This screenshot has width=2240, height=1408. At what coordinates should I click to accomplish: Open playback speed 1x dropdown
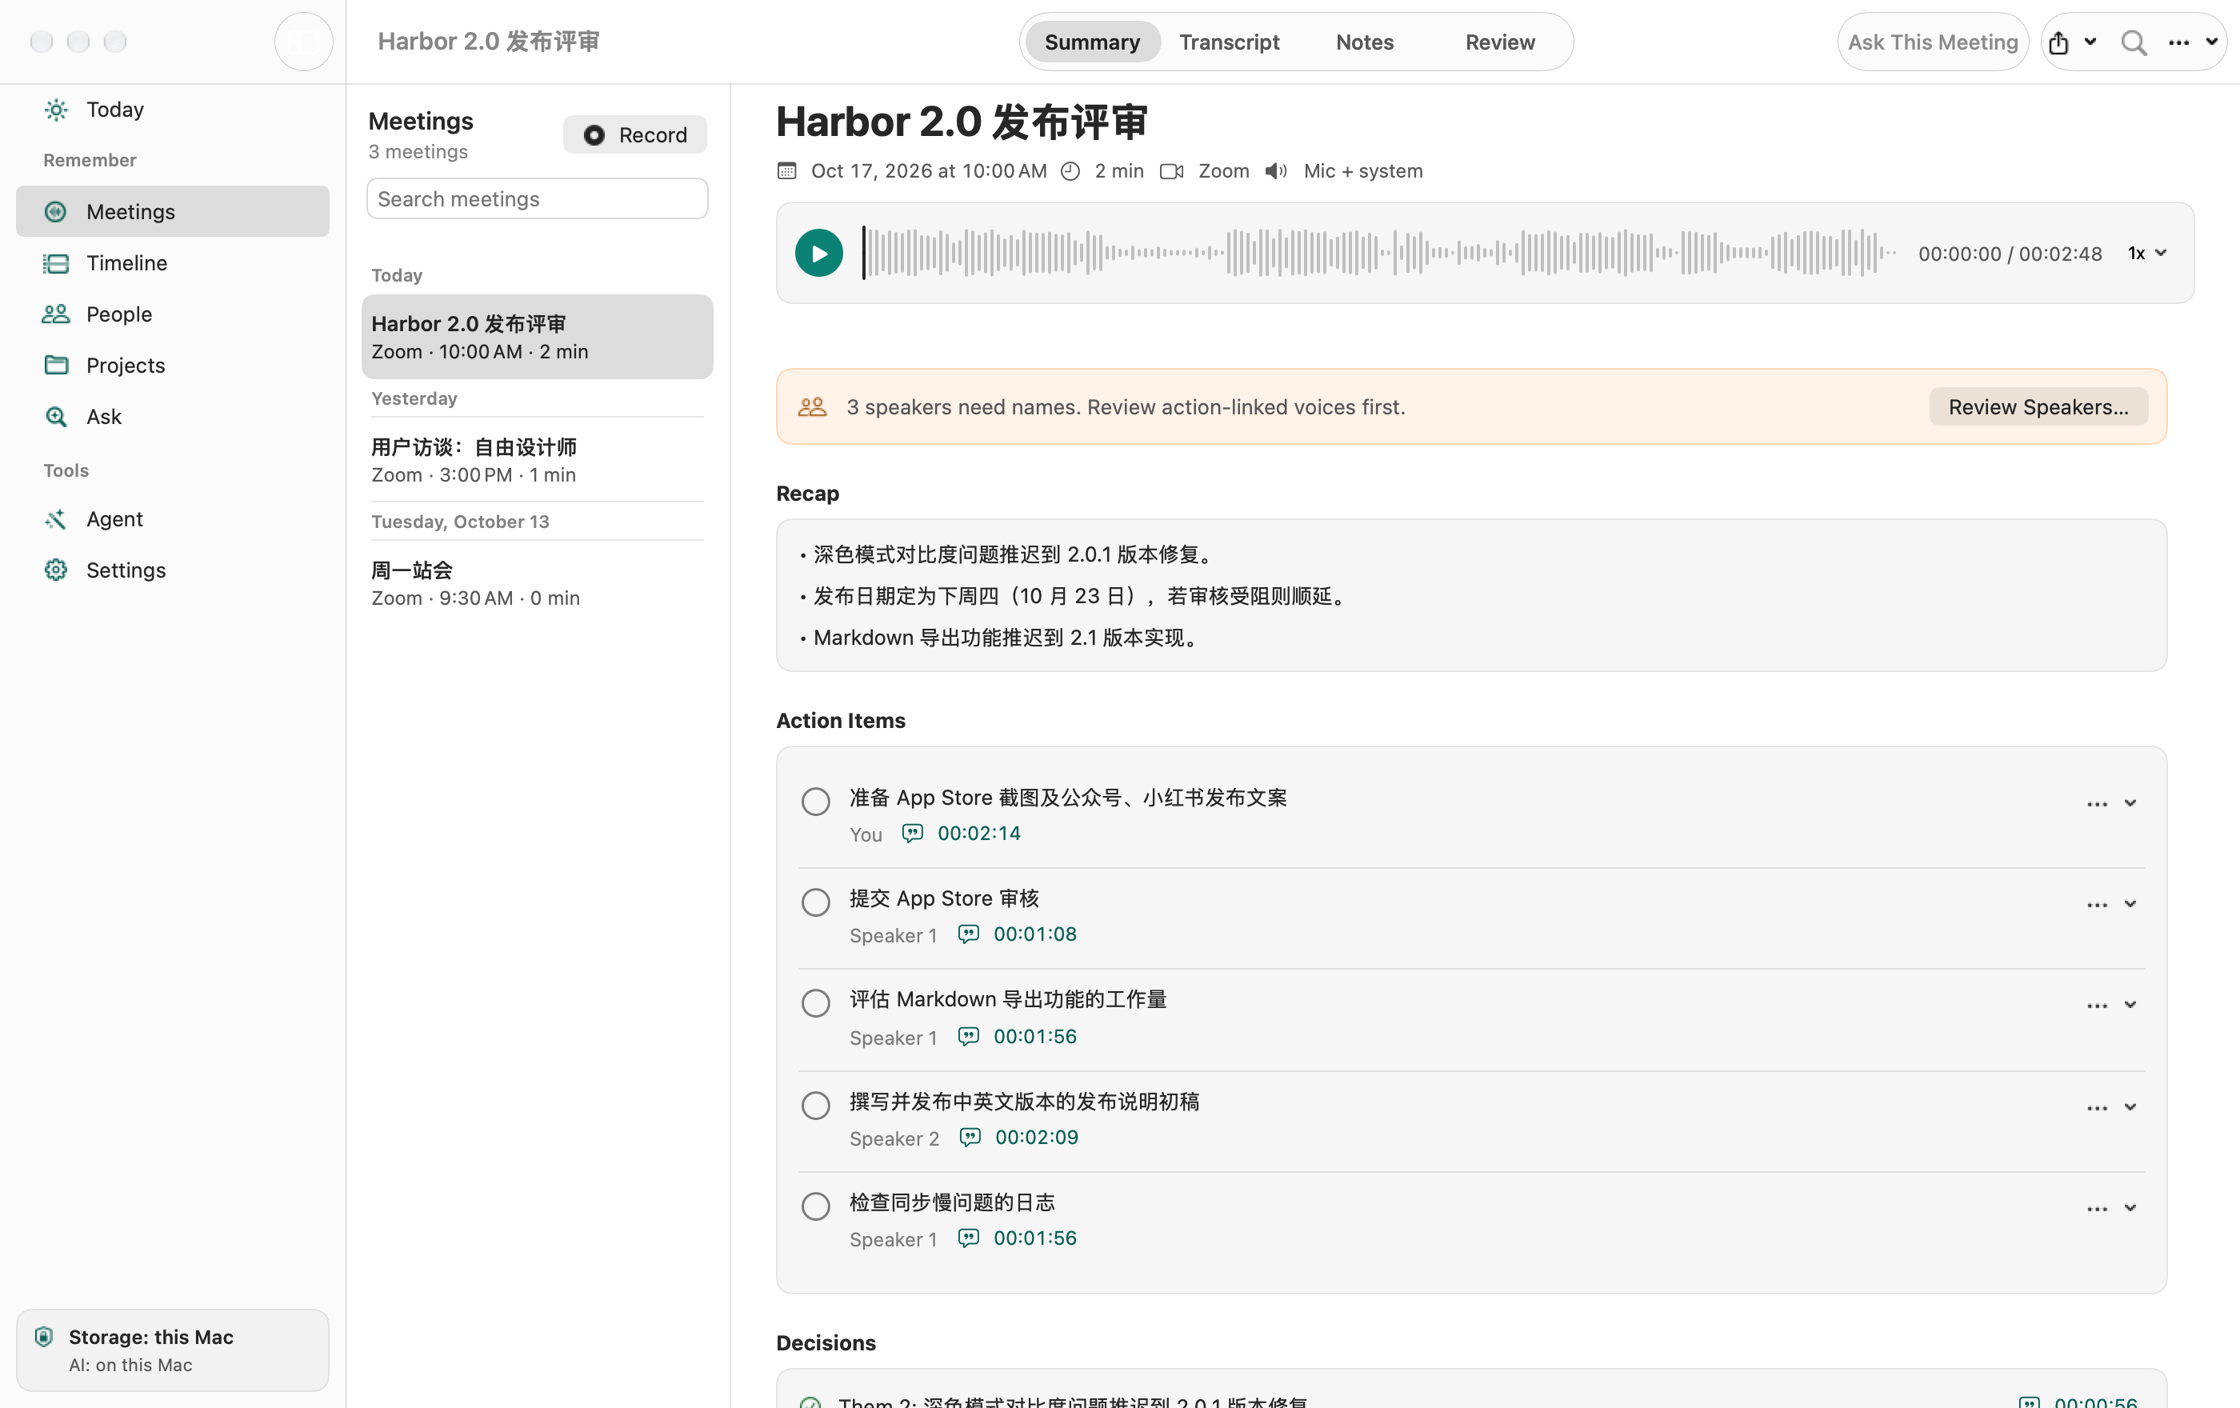(x=2148, y=253)
